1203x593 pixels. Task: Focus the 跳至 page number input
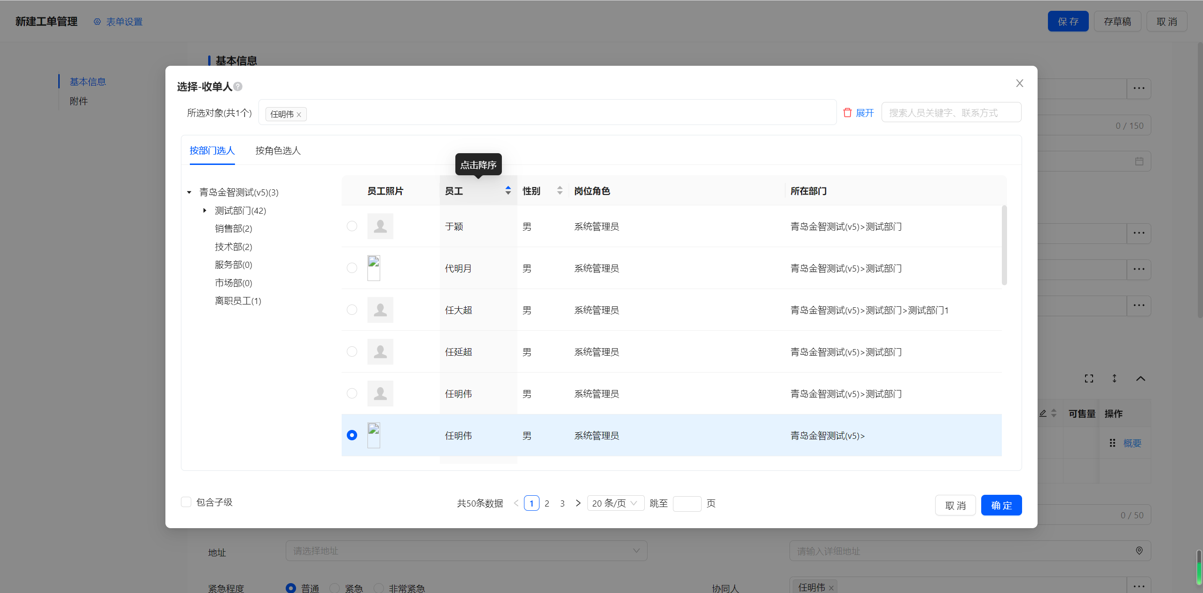687,504
